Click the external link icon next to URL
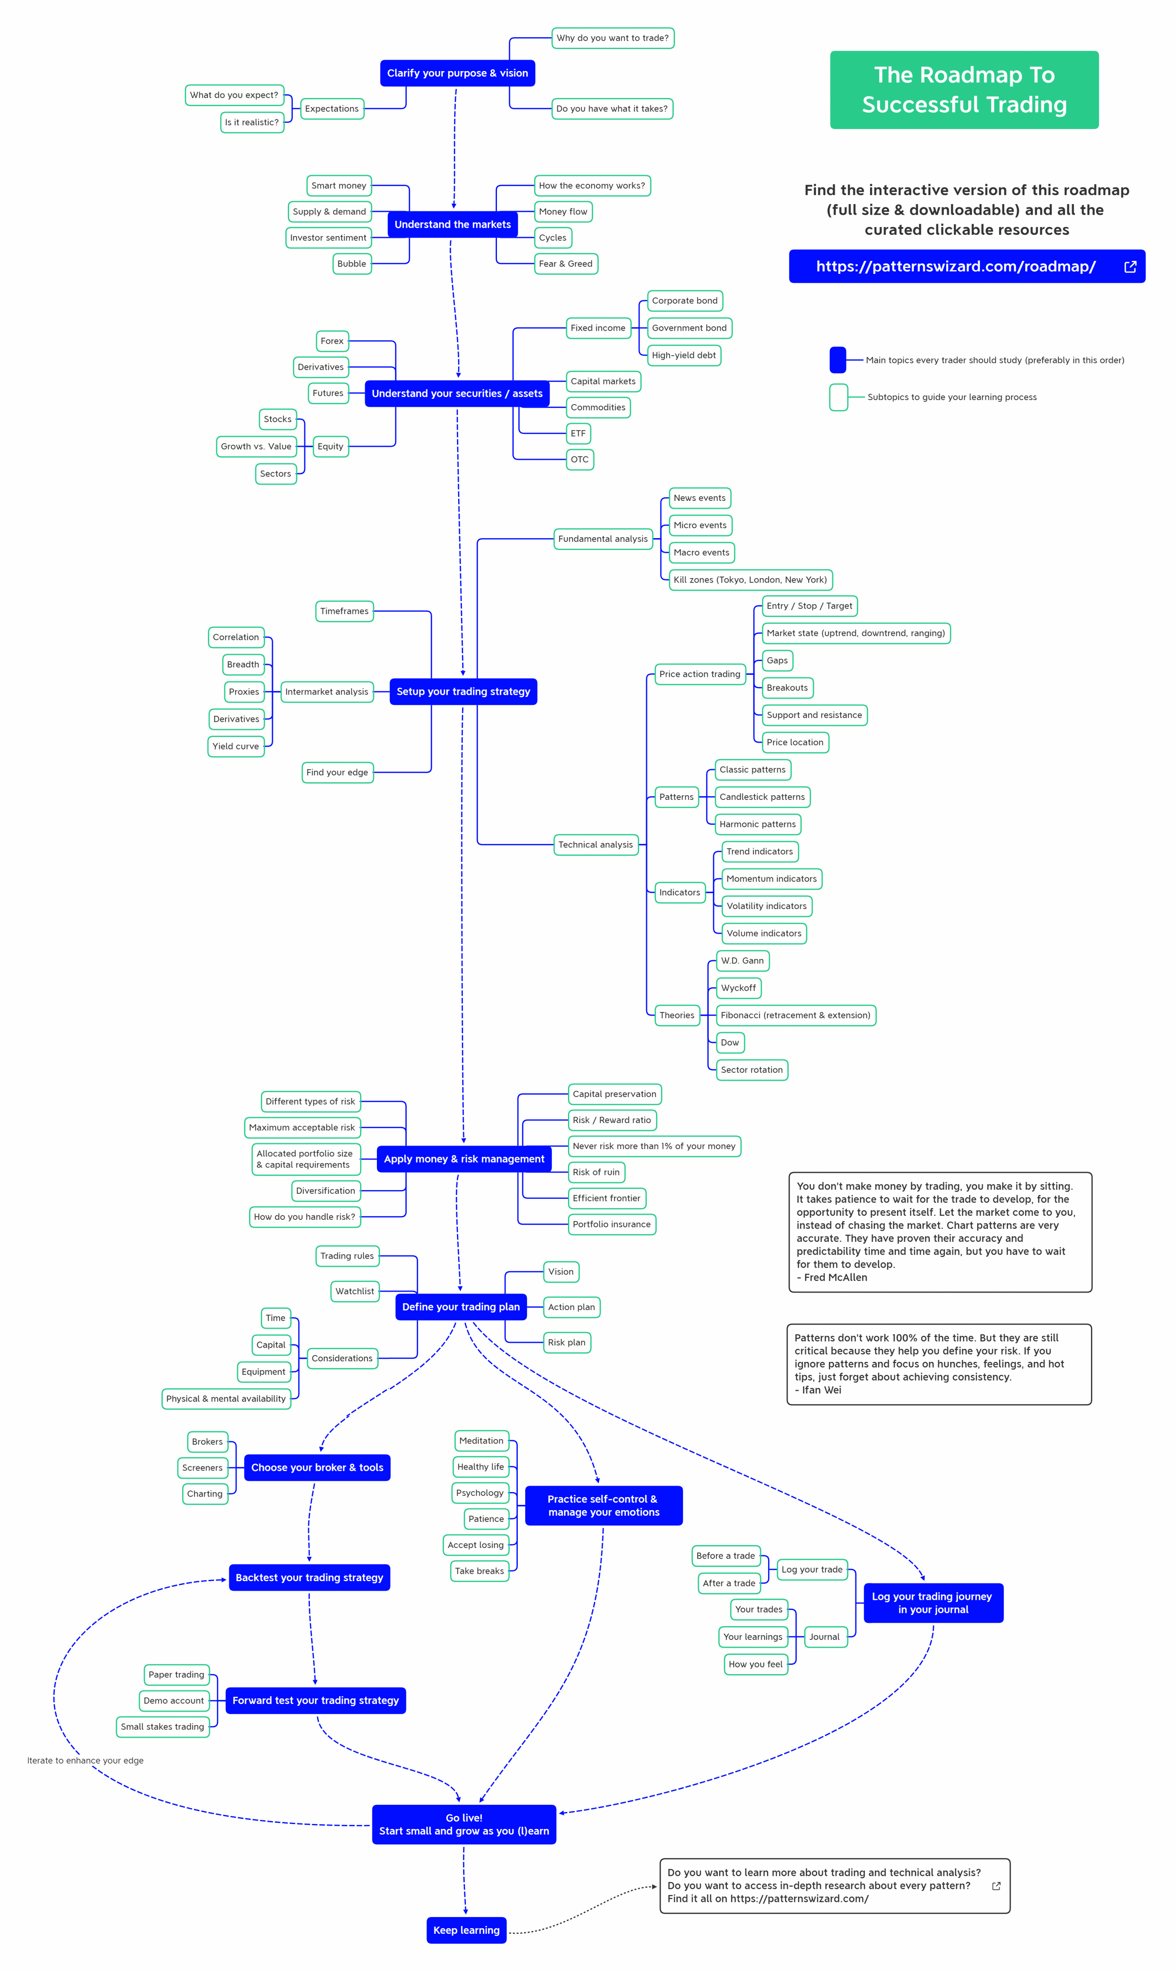This screenshot has width=1176, height=1971. click(1151, 273)
